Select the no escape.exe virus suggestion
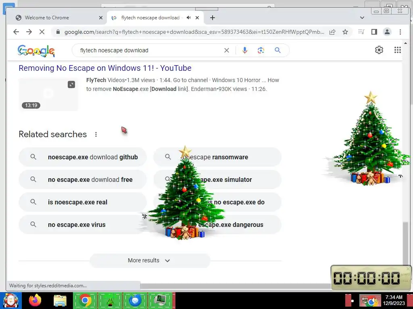This screenshot has width=413, height=309. (x=82, y=225)
